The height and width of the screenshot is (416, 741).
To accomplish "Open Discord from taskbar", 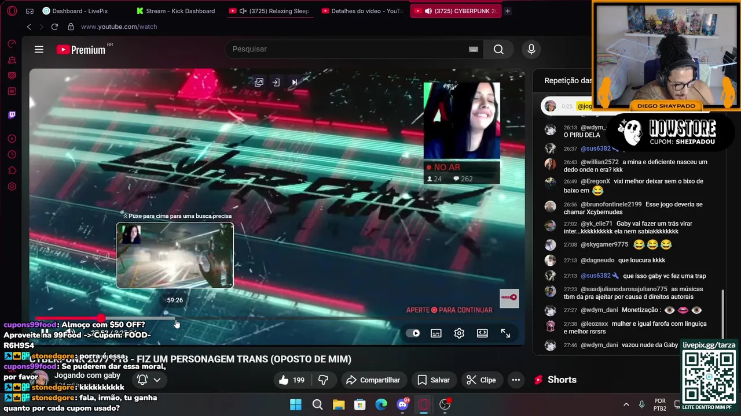I will click(x=402, y=404).
